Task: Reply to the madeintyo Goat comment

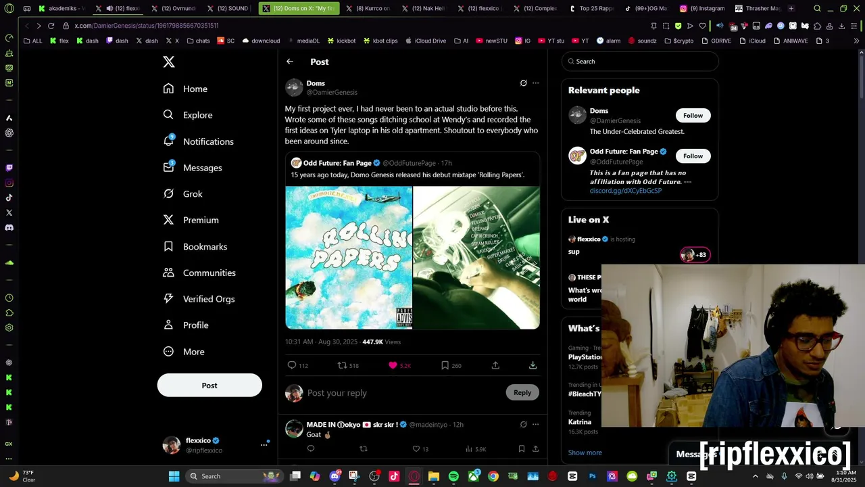Action: tap(311, 448)
